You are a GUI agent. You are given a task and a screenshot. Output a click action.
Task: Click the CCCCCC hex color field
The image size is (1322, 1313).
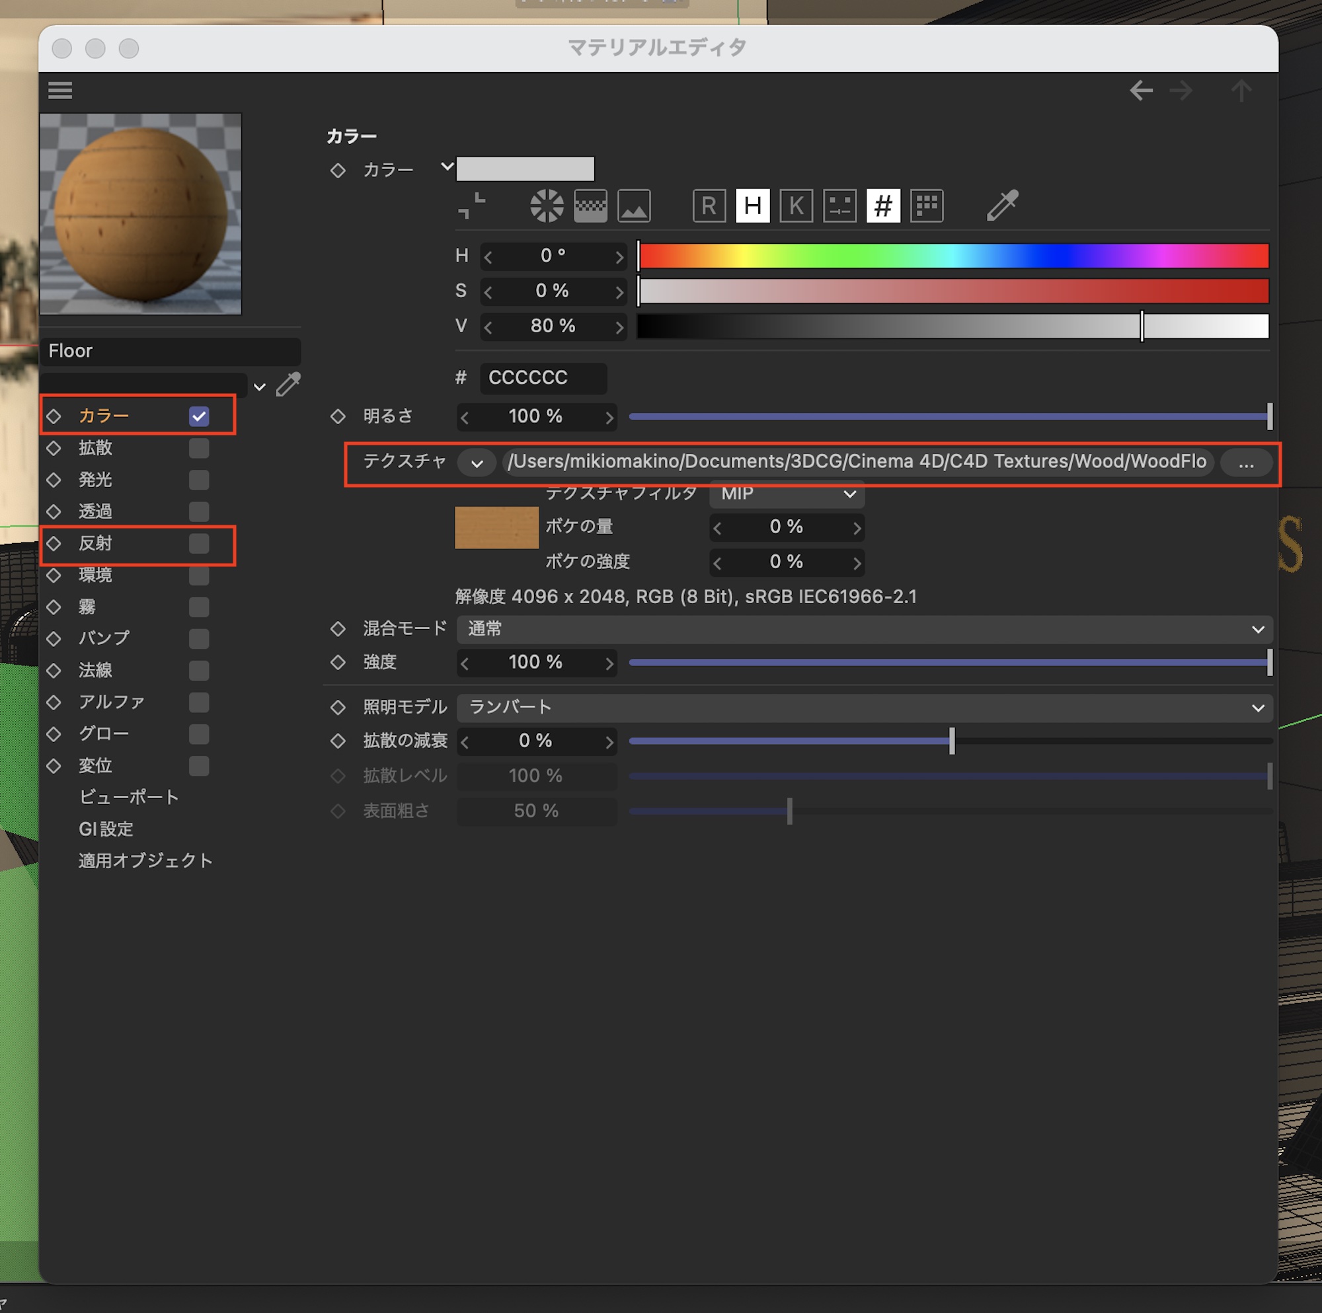(543, 378)
